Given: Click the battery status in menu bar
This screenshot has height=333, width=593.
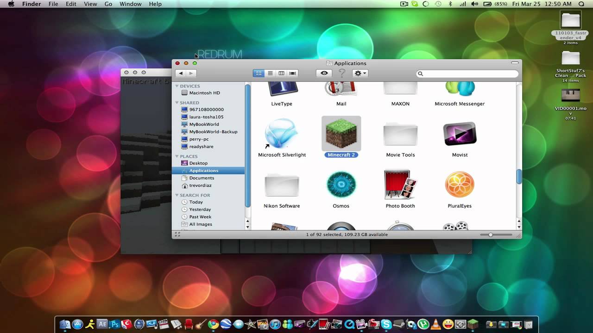Looking at the screenshot, I should pos(494,4).
